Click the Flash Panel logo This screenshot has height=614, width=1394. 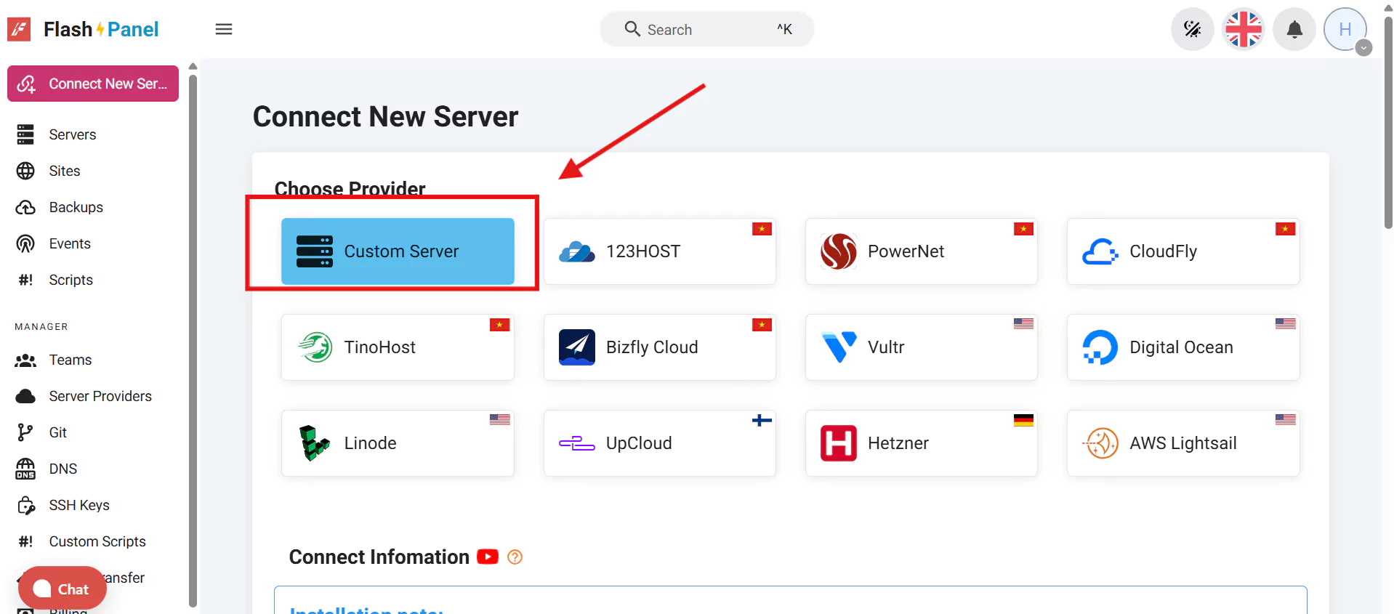coord(84,29)
